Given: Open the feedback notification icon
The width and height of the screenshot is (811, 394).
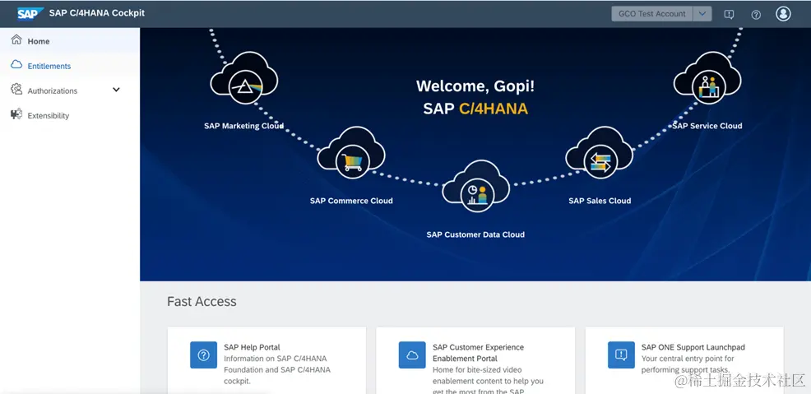Looking at the screenshot, I should pyautogui.click(x=729, y=15).
